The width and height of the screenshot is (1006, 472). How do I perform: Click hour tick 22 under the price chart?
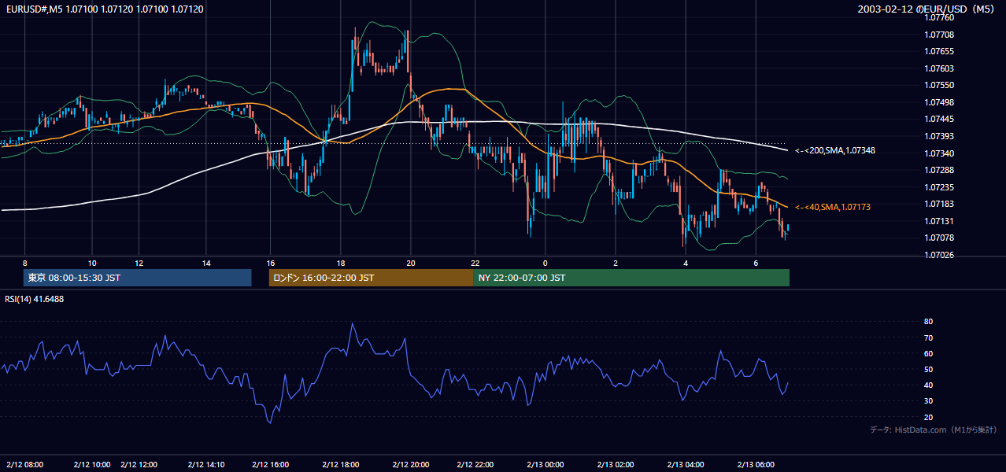(x=475, y=263)
